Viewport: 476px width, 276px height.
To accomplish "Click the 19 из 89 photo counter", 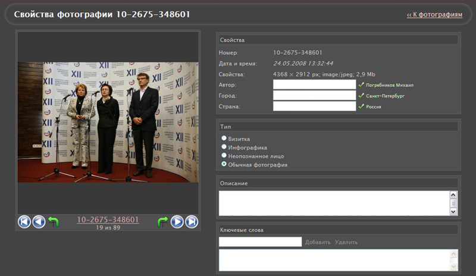I will [x=108, y=227].
